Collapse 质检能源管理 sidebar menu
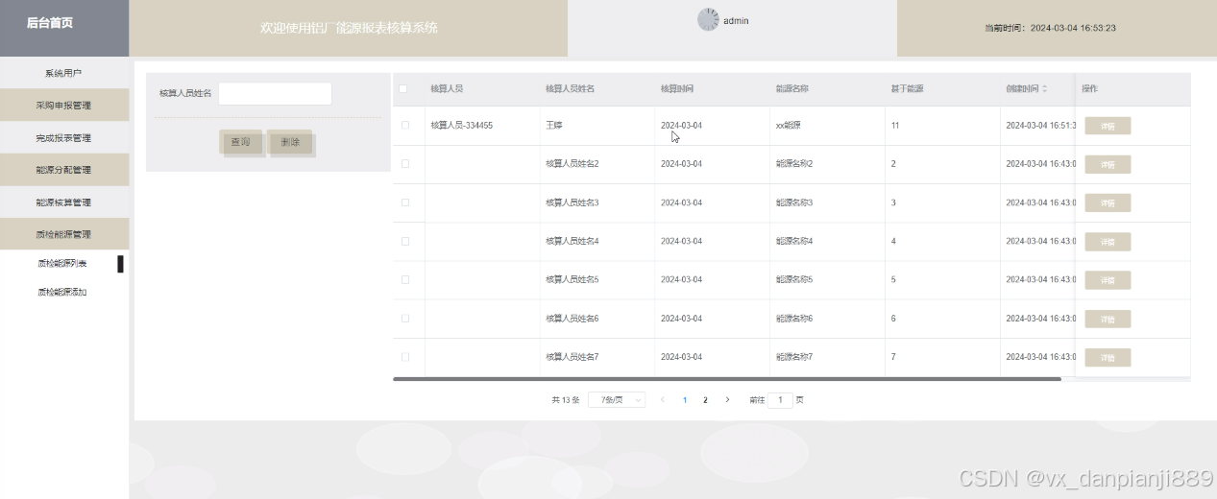Screen dimensions: 1217x499 tap(64, 234)
